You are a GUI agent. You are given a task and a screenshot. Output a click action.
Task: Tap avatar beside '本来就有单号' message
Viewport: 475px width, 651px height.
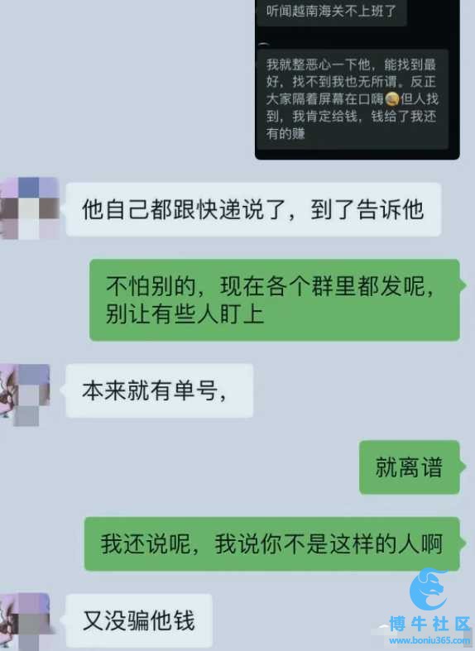(25, 395)
